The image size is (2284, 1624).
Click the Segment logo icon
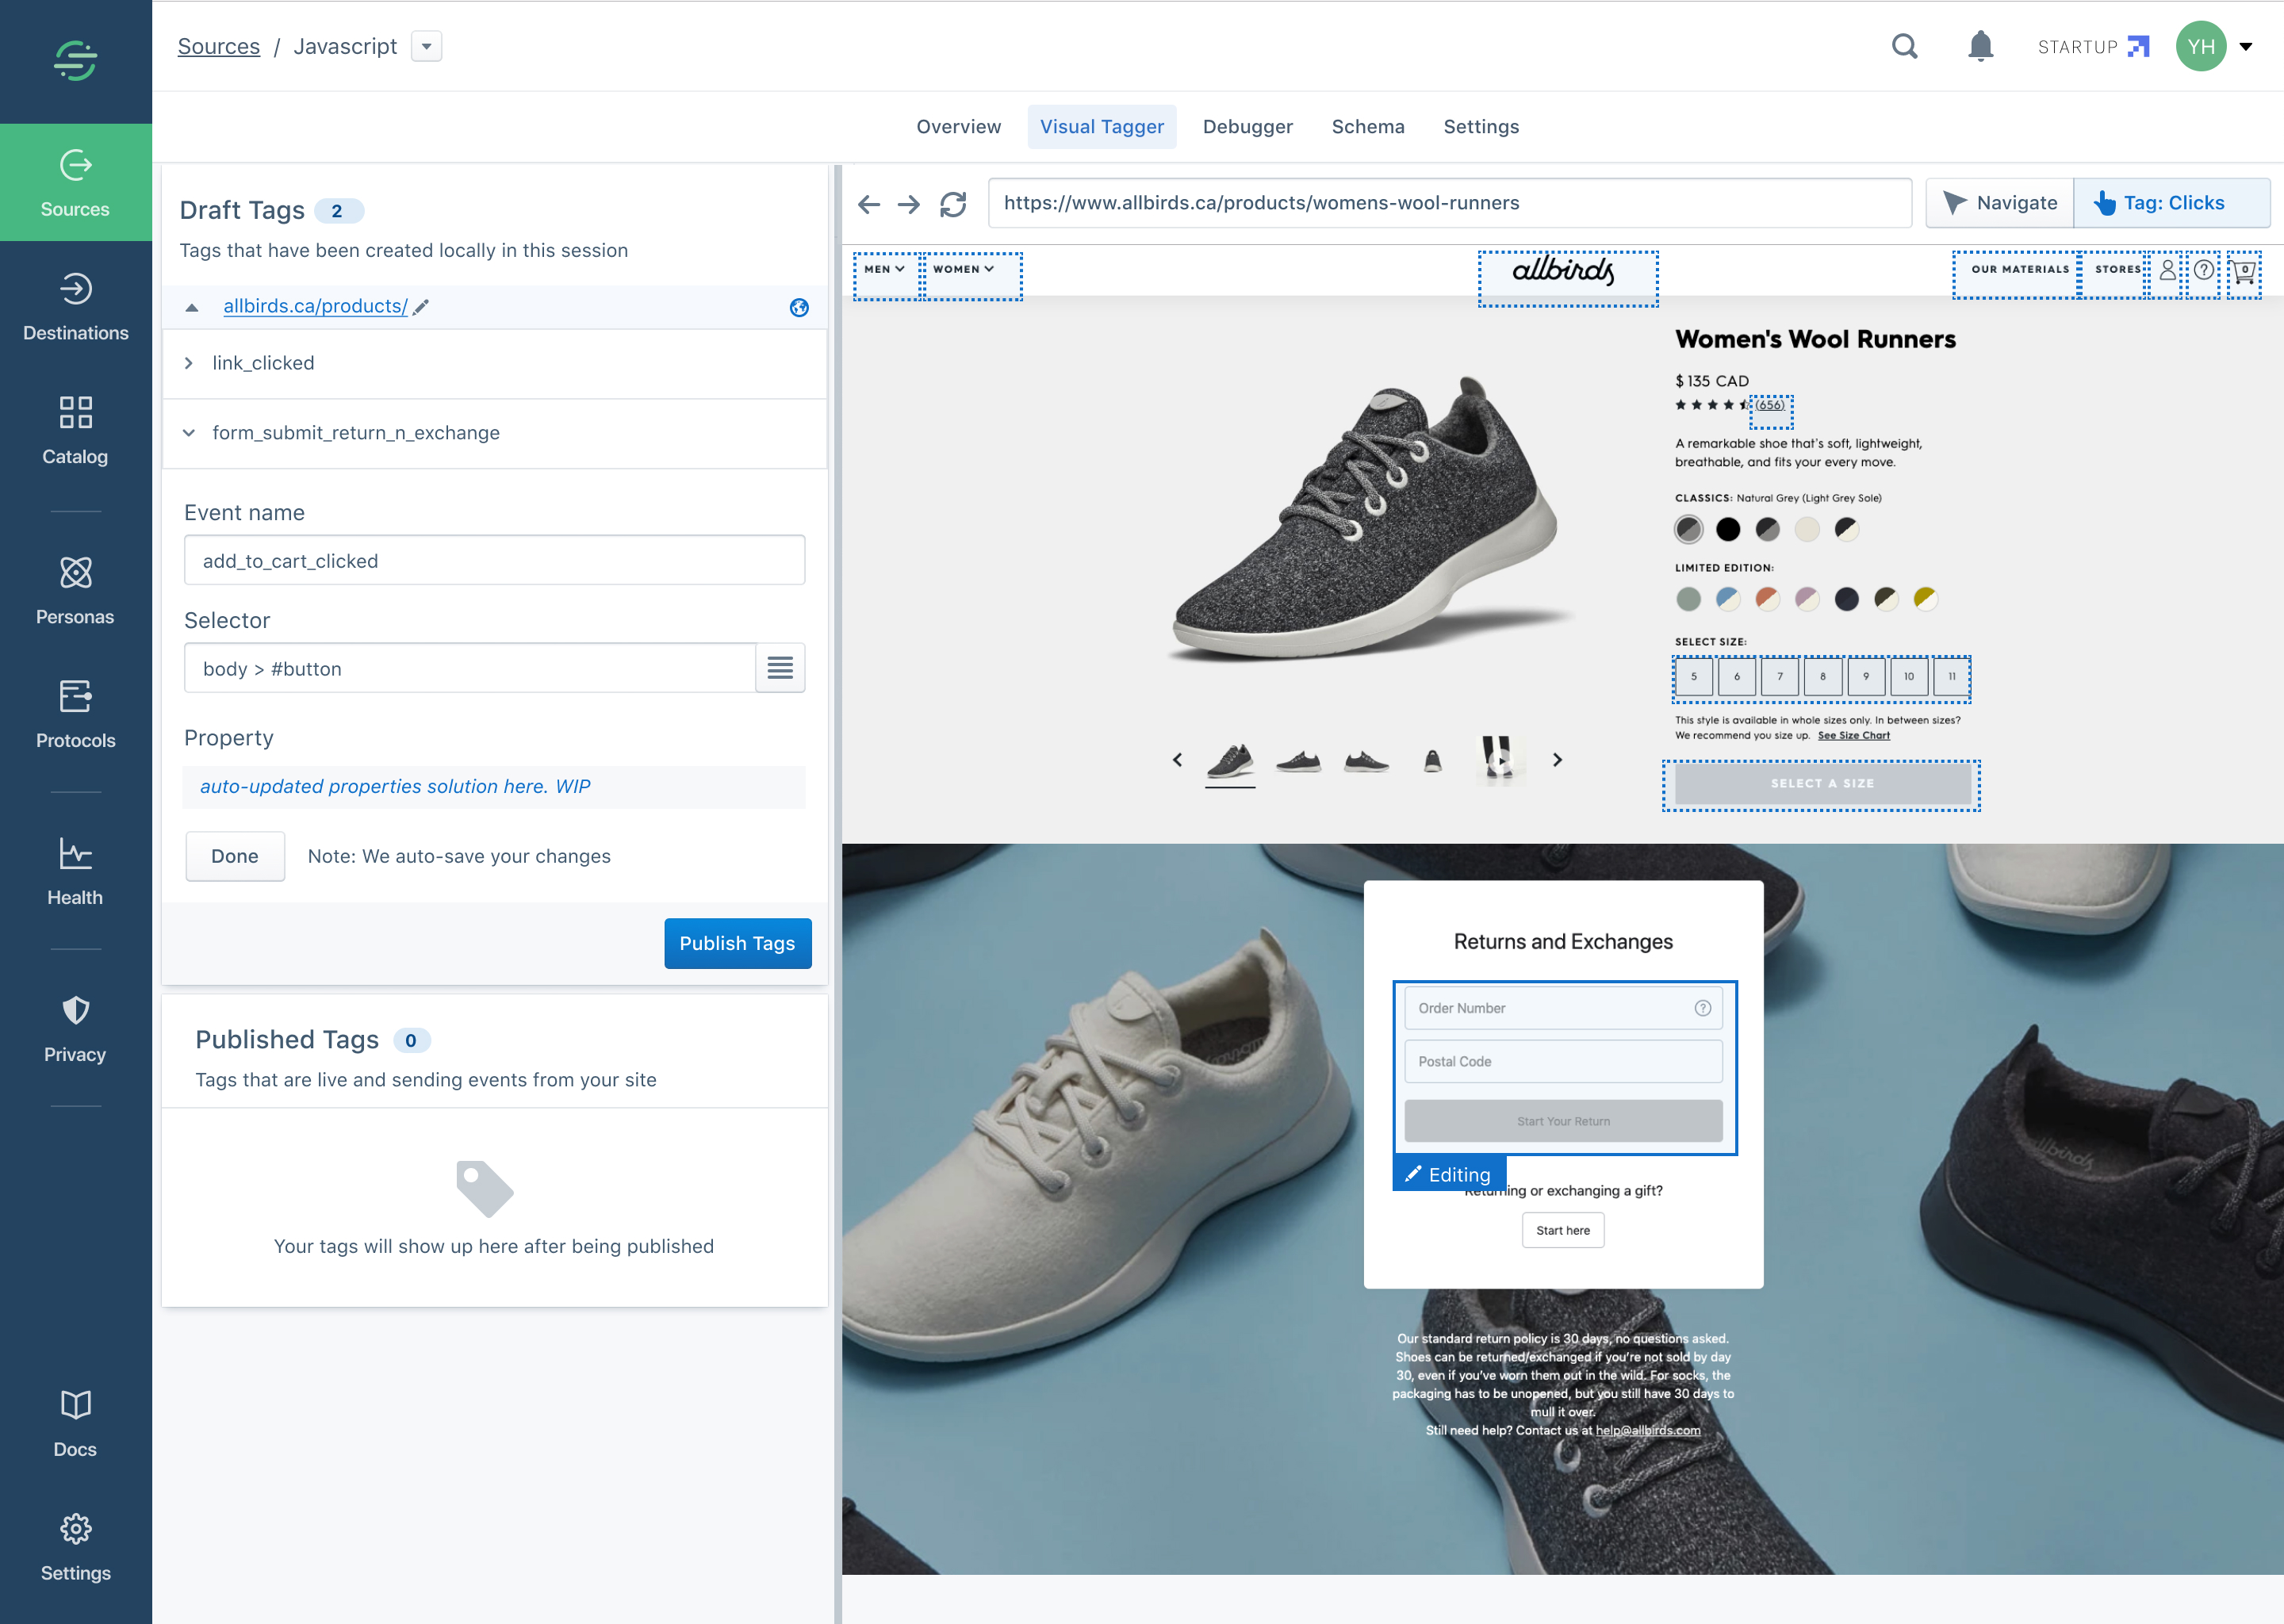tap(75, 60)
